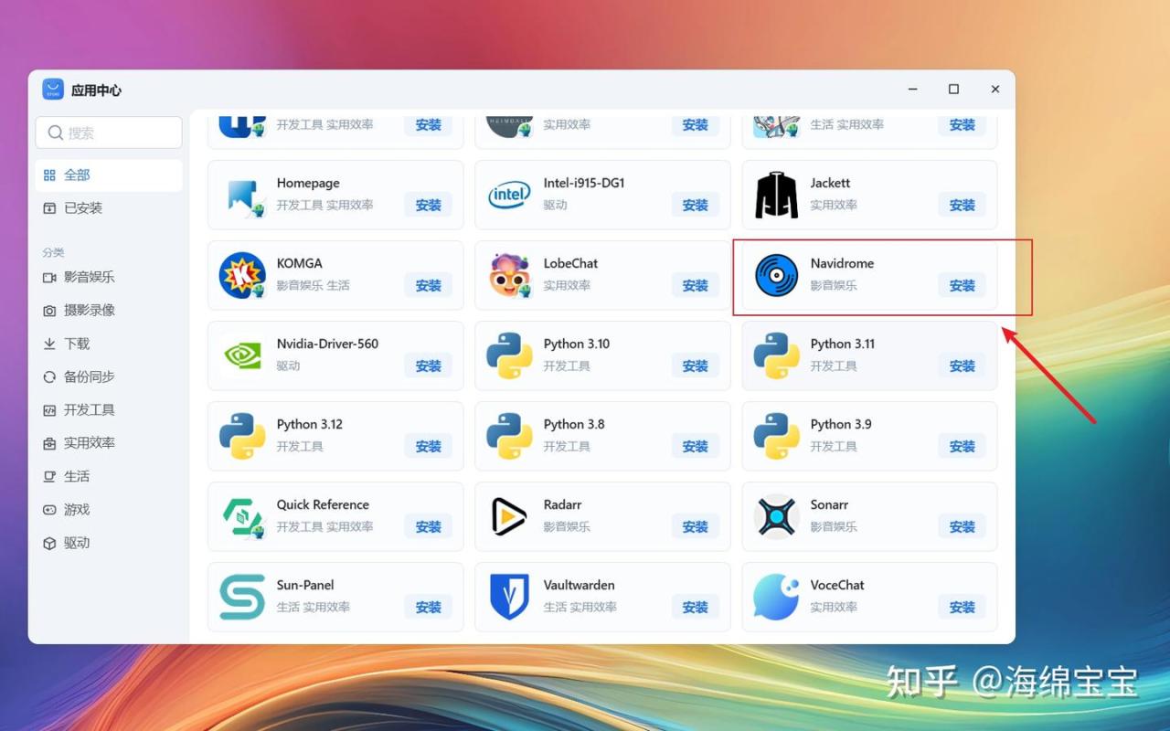Filter by 影音娱乐 category
Screen dimensions: 1170x731
coord(109,277)
